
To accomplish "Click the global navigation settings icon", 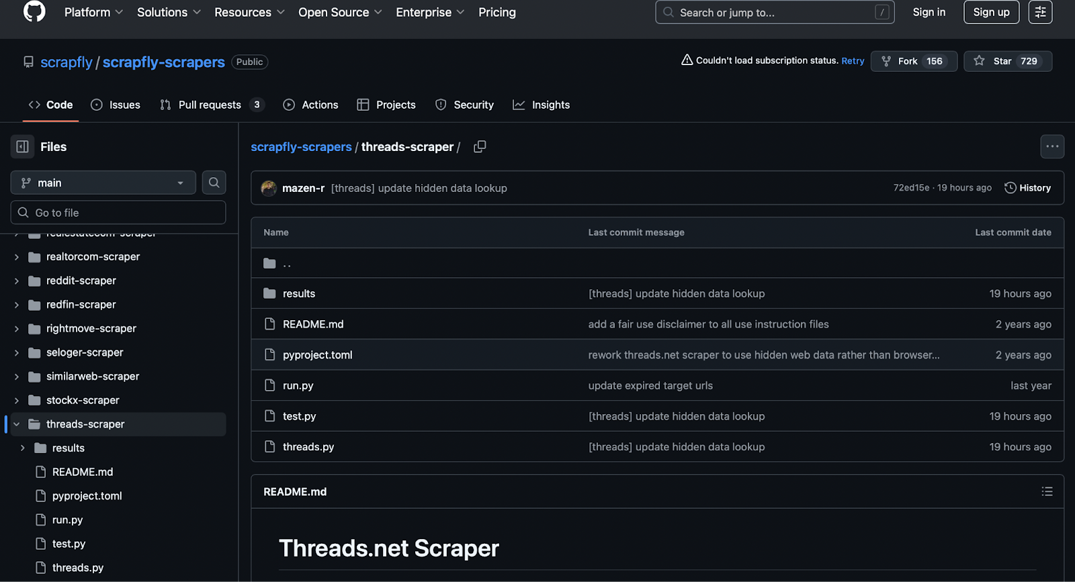I will click(1040, 12).
